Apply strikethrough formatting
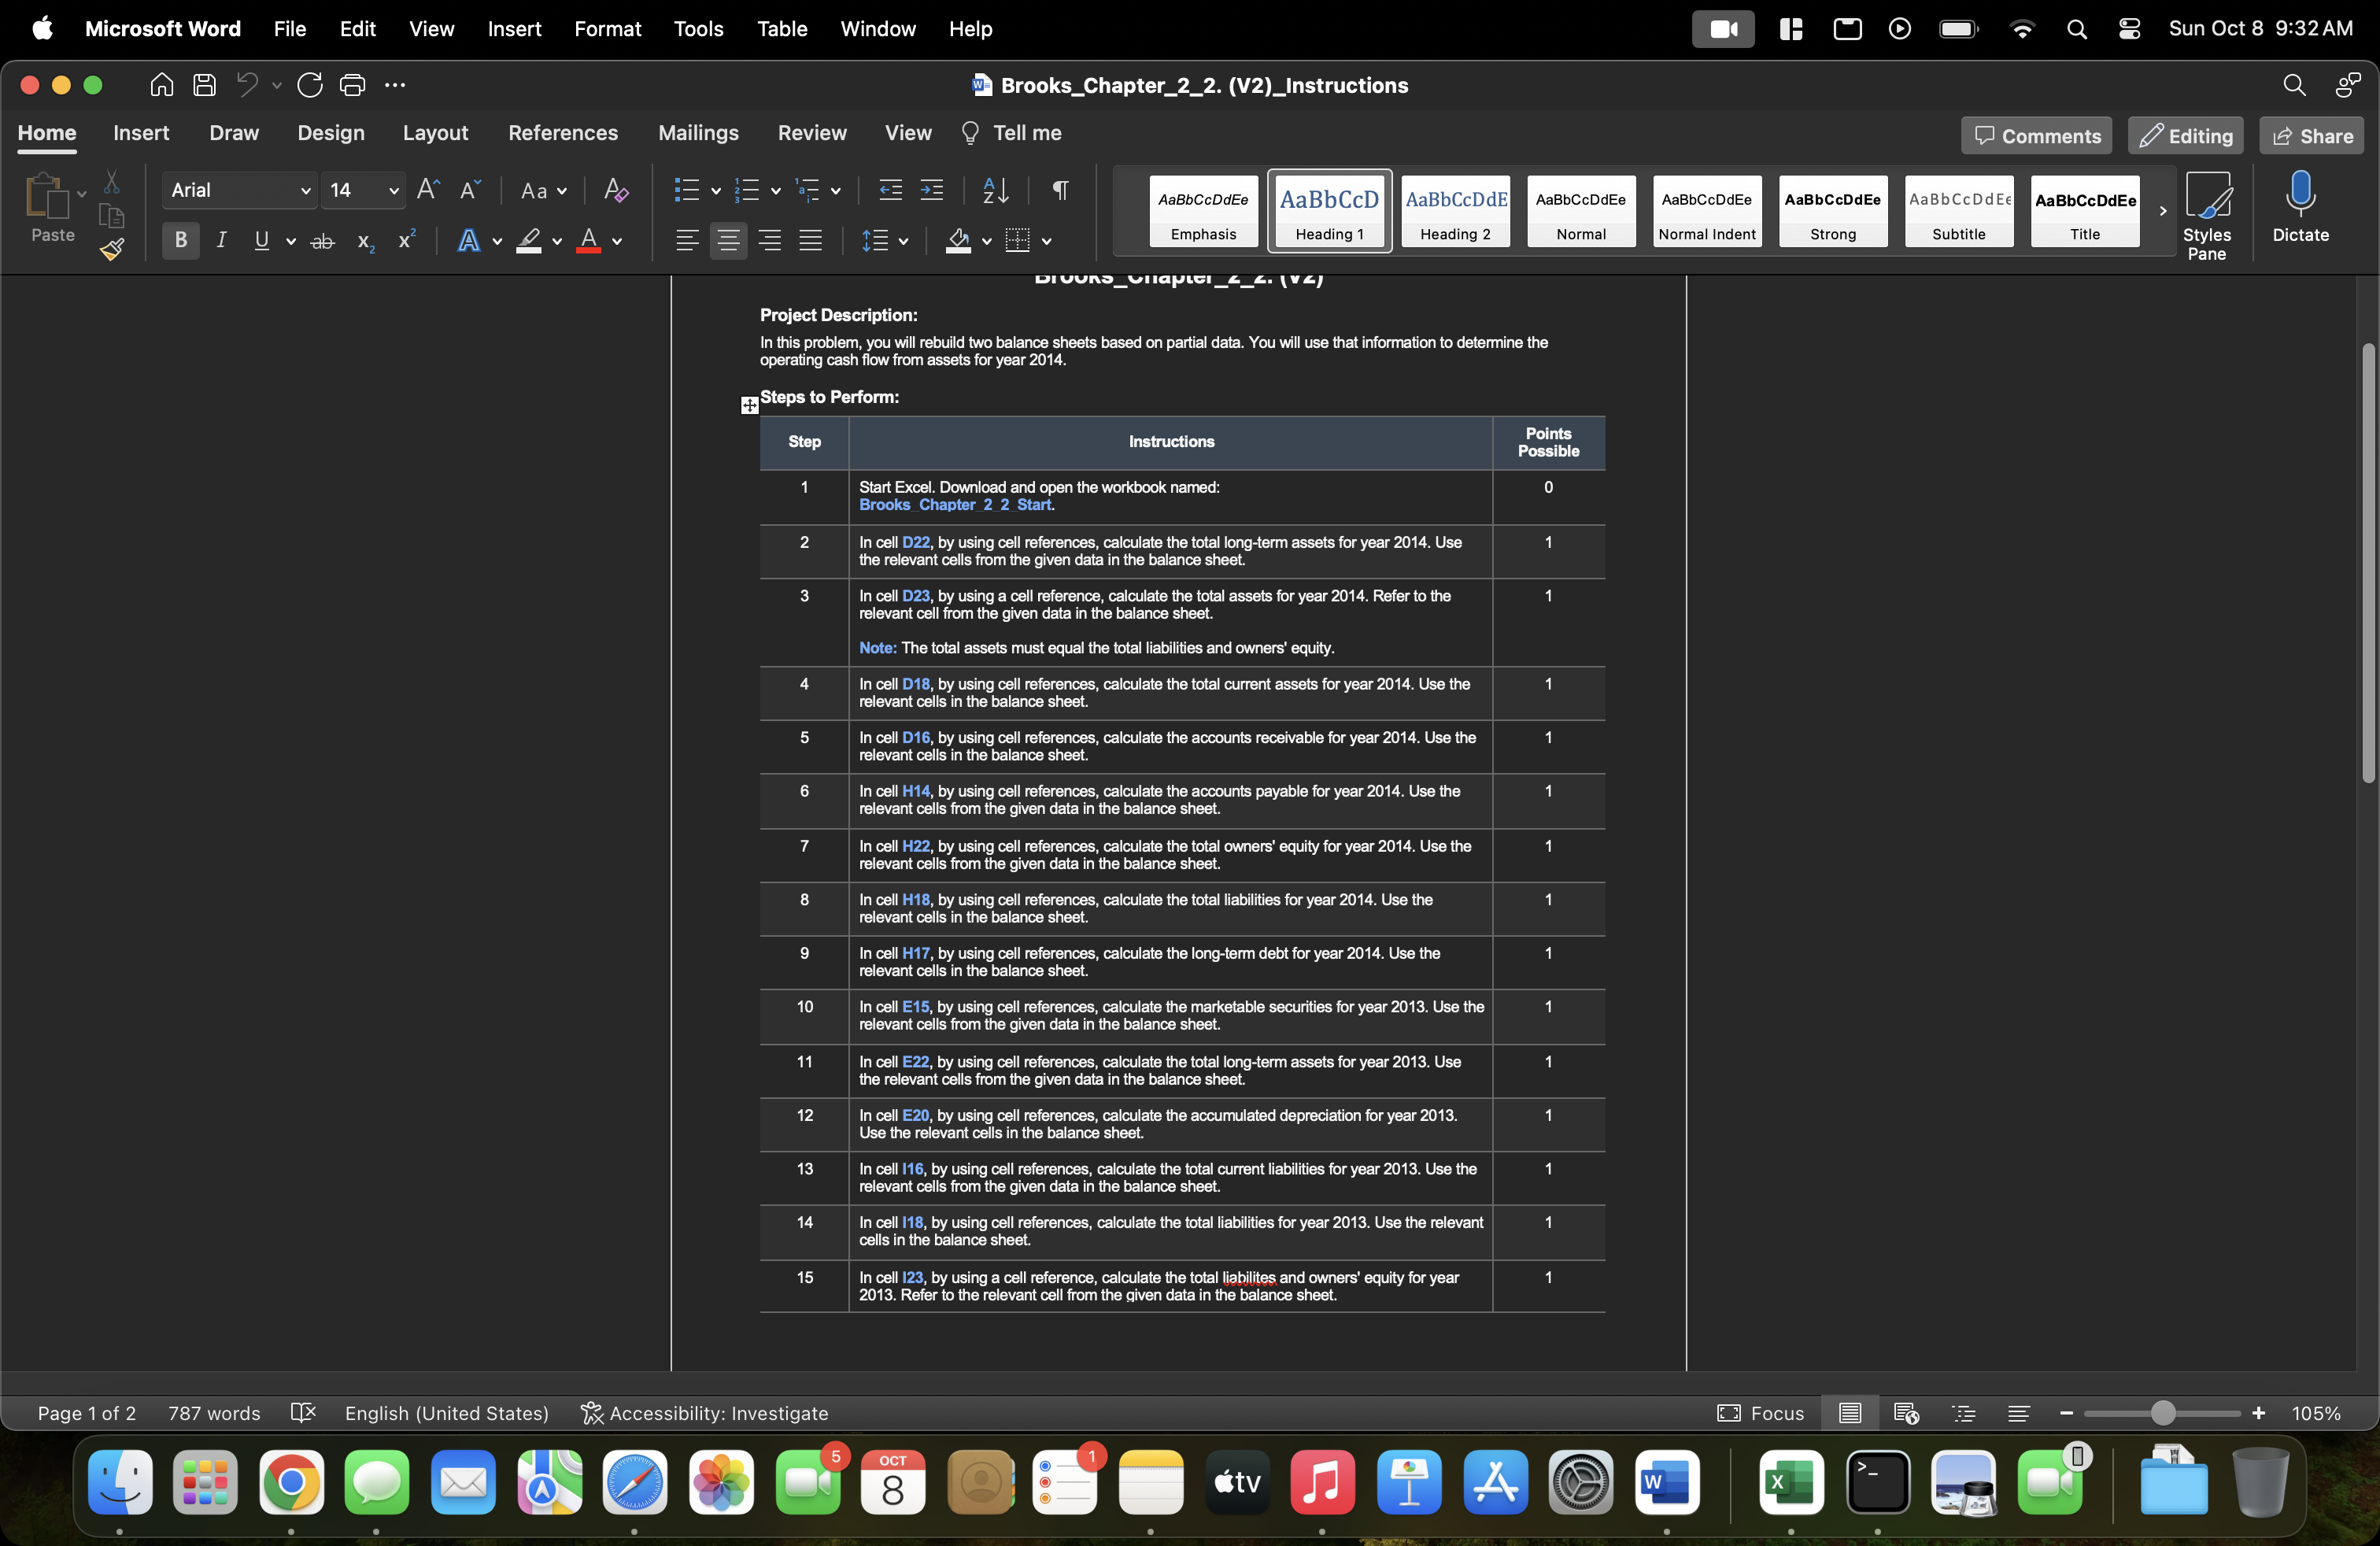This screenshot has height=1546, width=2380. 322,241
